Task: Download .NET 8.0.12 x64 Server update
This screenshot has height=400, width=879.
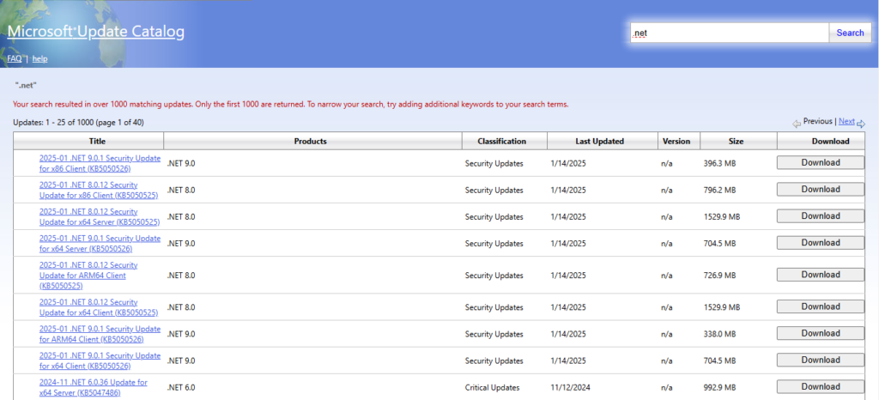Action: (820, 216)
